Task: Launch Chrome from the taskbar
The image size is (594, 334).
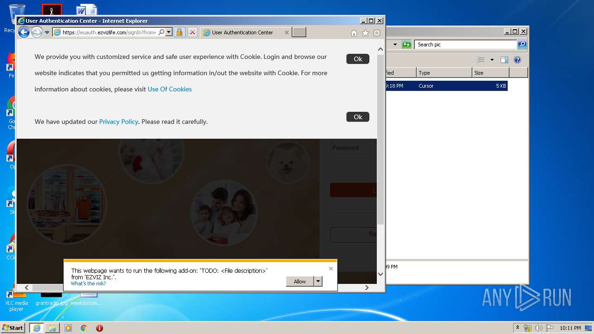Action: click(84, 328)
